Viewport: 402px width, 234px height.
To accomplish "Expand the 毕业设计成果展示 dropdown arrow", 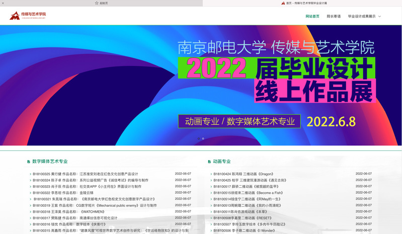I will (380, 16).
